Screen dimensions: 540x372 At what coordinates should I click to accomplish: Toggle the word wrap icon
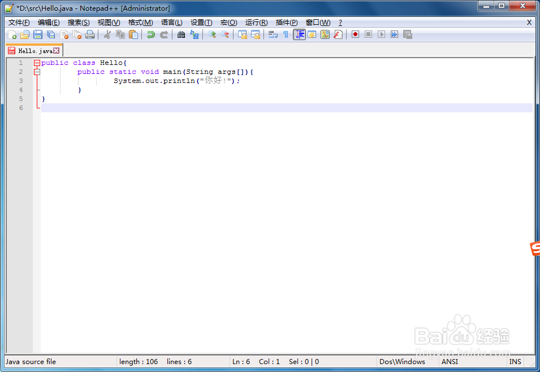click(273, 35)
